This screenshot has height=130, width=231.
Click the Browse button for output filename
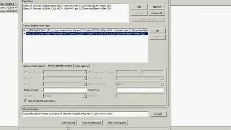[158, 114]
